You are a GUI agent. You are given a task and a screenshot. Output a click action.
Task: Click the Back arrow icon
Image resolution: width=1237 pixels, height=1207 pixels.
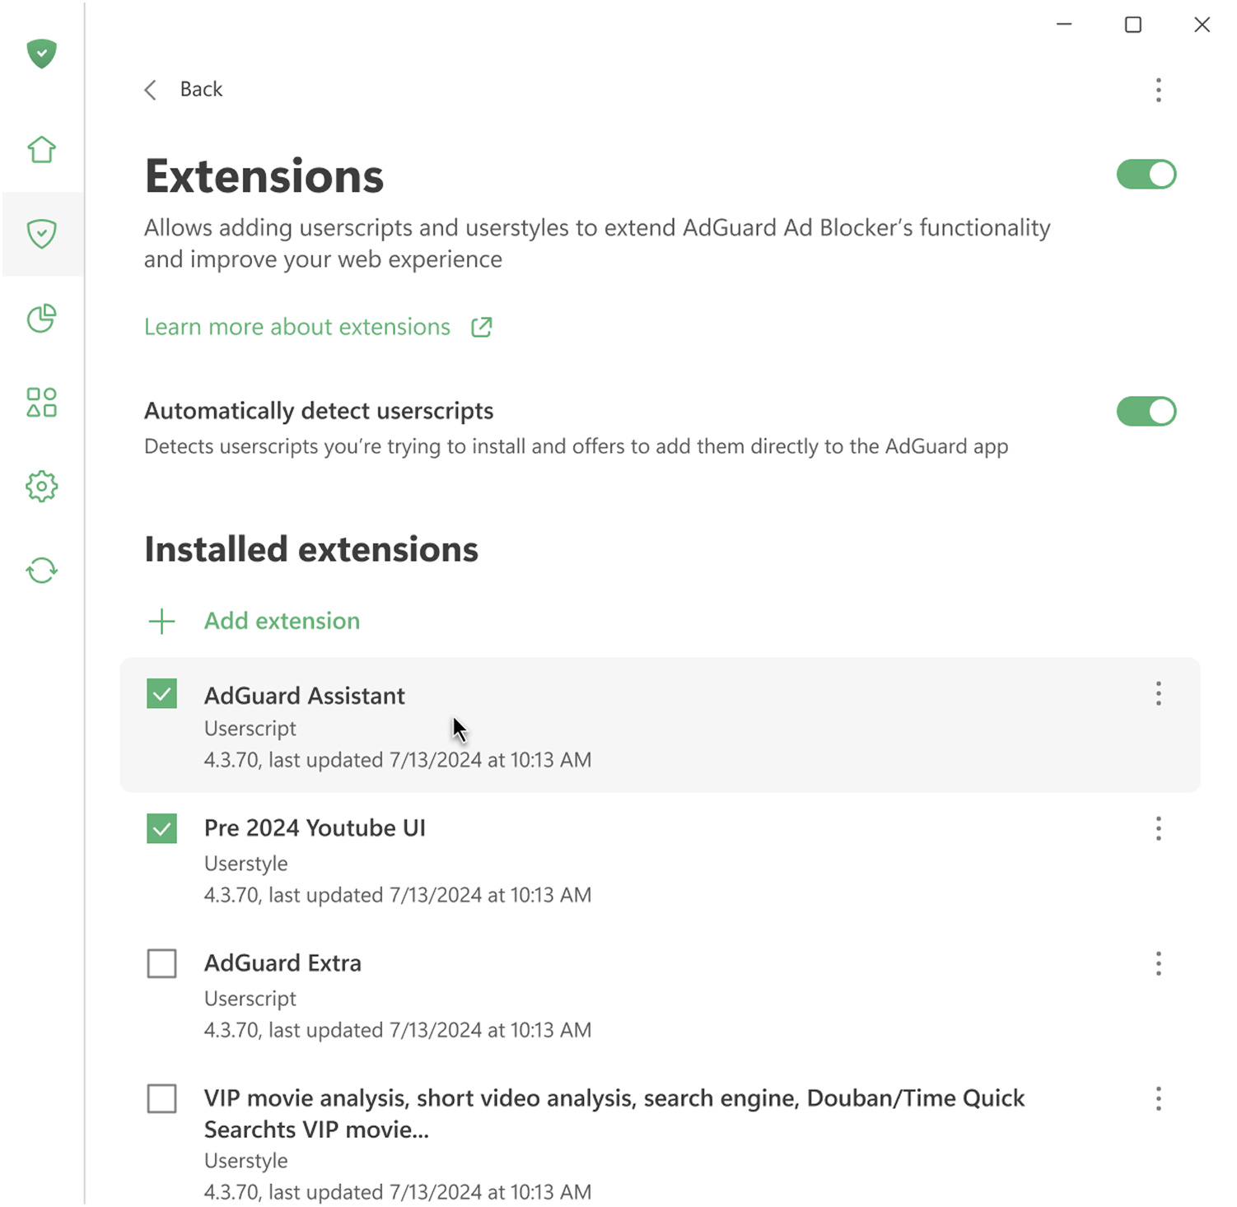[150, 89]
